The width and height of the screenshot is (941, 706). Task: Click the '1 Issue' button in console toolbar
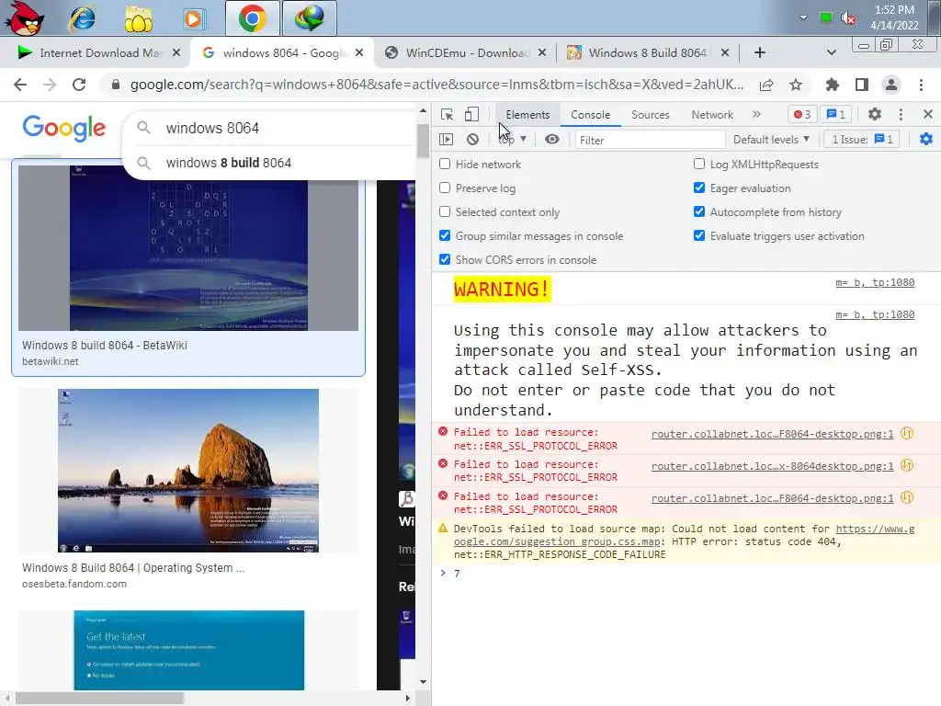(x=862, y=140)
